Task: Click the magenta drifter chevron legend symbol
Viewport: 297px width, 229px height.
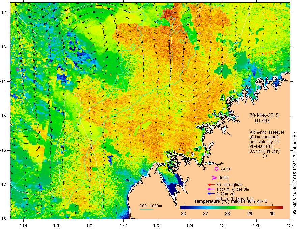Action: 214,178
